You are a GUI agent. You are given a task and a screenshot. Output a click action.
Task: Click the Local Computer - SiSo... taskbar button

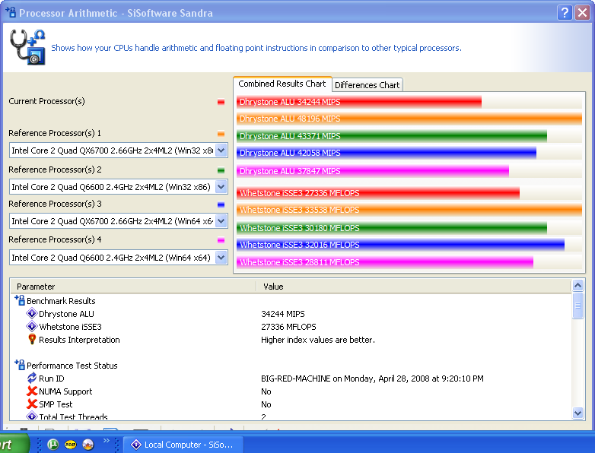coord(183,445)
